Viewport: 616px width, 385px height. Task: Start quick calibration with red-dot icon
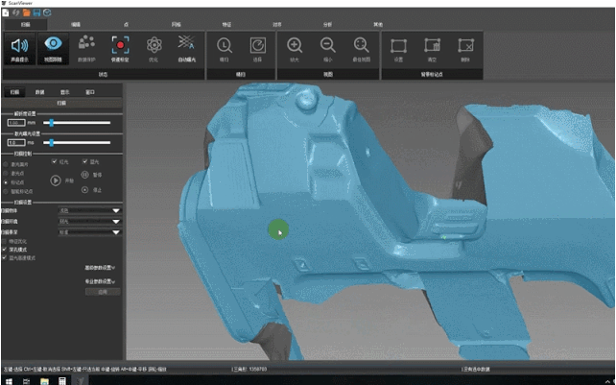tap(120, 49)
